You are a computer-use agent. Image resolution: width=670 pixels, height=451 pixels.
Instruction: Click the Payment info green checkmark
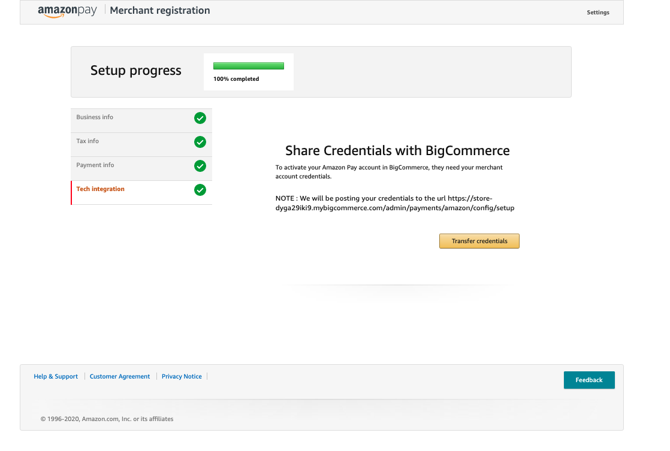tap(200, 166)
